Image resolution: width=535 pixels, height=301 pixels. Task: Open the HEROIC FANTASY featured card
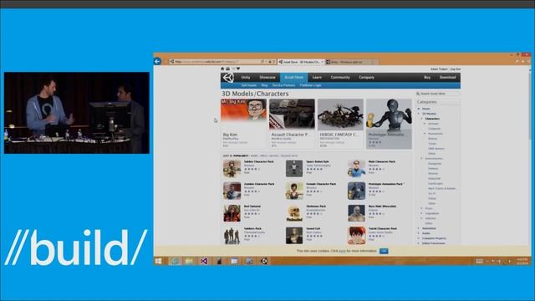340,124
